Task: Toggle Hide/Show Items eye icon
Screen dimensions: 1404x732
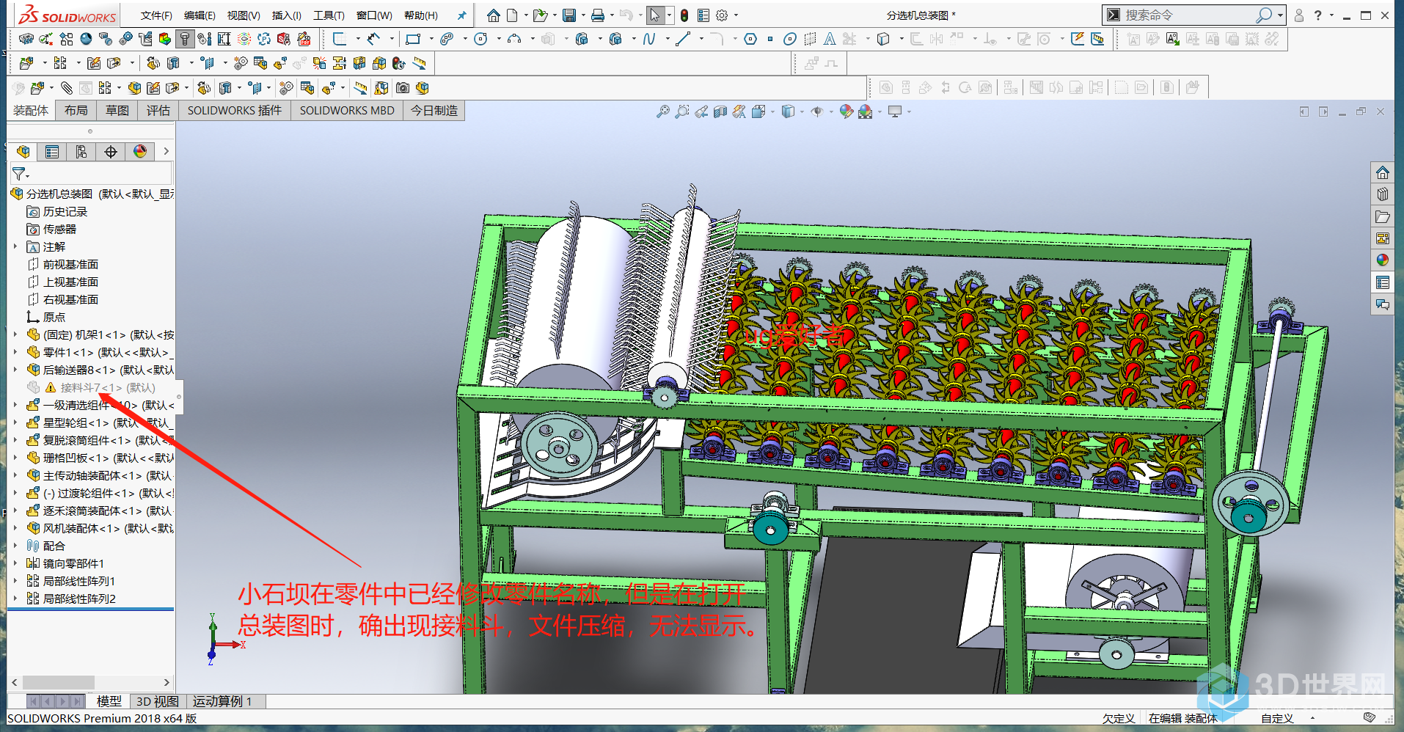Action: [x=816, y=111]
